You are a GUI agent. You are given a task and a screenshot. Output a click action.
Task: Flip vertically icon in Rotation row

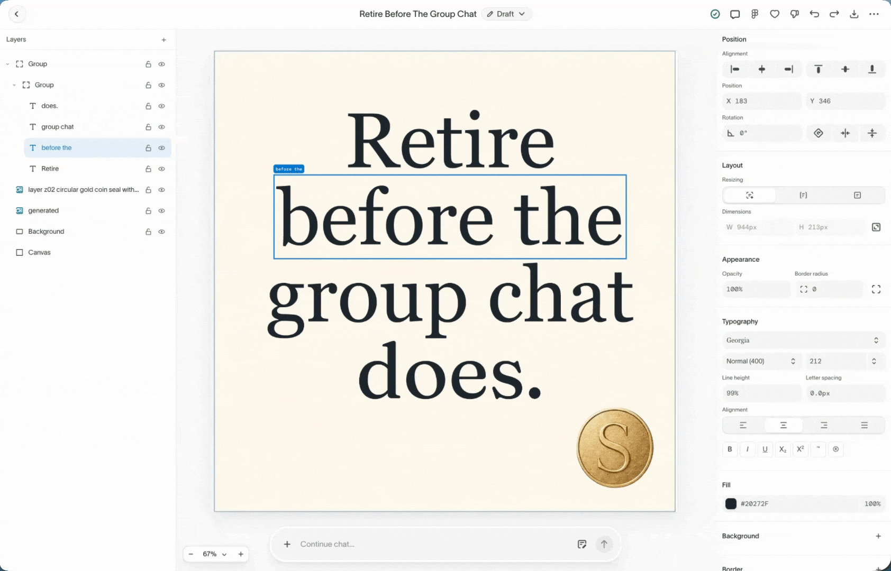[872, 133]
